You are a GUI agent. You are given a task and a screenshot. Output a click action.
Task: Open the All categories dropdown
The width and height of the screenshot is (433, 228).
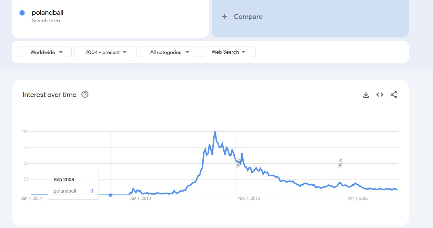tap(169, 52)
